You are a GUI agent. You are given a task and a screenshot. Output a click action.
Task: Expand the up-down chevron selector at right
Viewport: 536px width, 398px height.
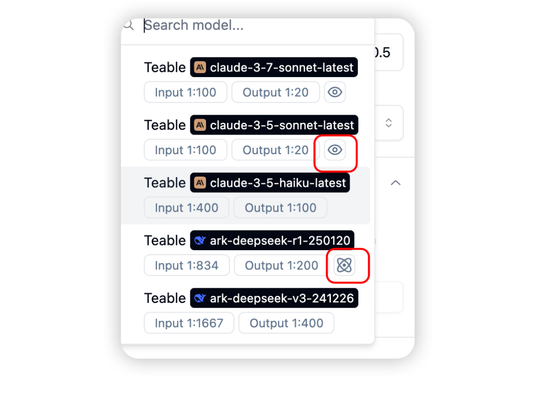pyautogui.click(x=388, y=123)
